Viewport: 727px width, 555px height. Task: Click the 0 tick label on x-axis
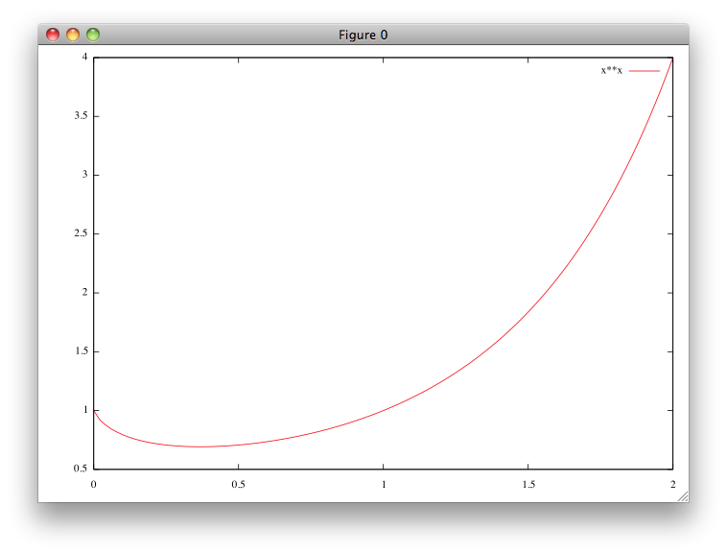click(x=93, y=483)
